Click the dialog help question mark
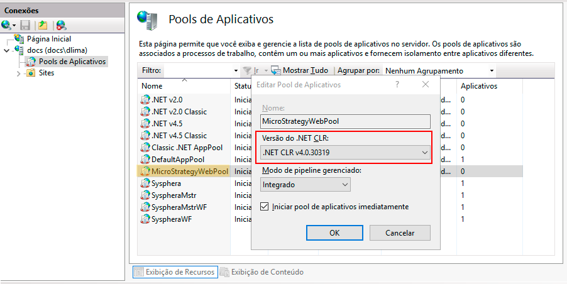 (397, 85)
